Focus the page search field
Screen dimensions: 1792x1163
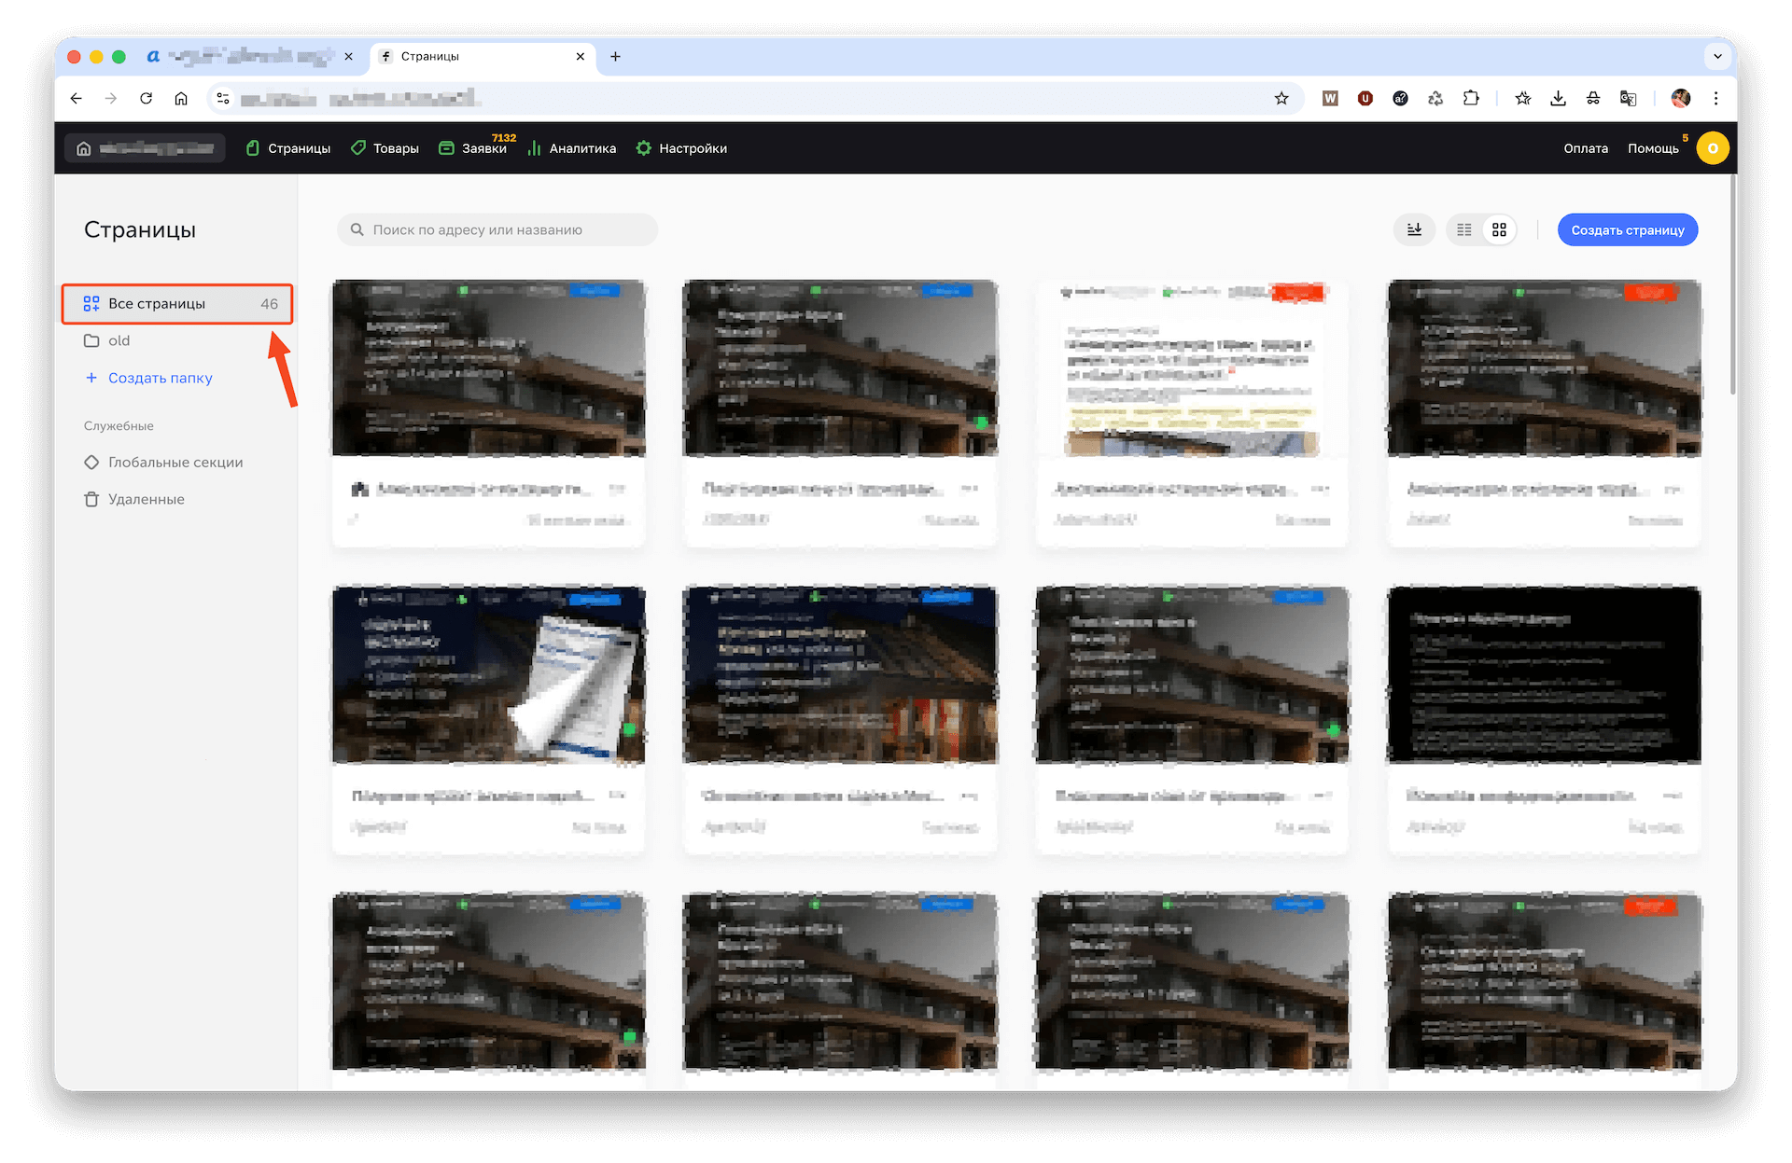tap(504, 229)
